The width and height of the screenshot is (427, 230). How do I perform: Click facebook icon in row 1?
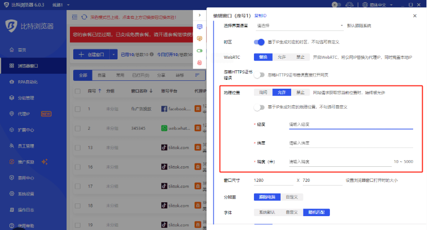coord(164,109)
